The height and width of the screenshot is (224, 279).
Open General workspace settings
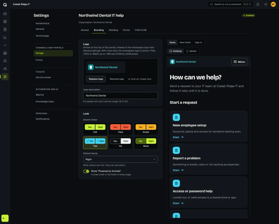[53, 29]
